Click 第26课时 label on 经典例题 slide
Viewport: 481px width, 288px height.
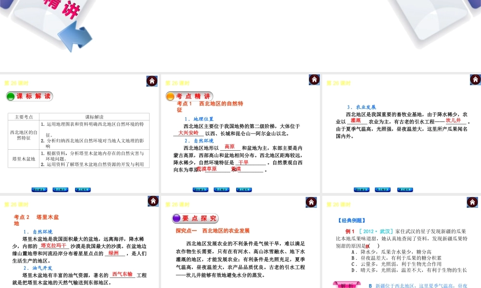[x=338, y=204]
